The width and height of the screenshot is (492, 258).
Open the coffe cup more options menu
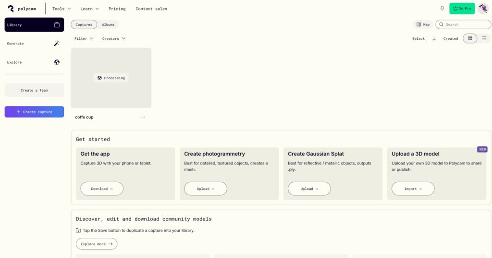coord(143,117)
